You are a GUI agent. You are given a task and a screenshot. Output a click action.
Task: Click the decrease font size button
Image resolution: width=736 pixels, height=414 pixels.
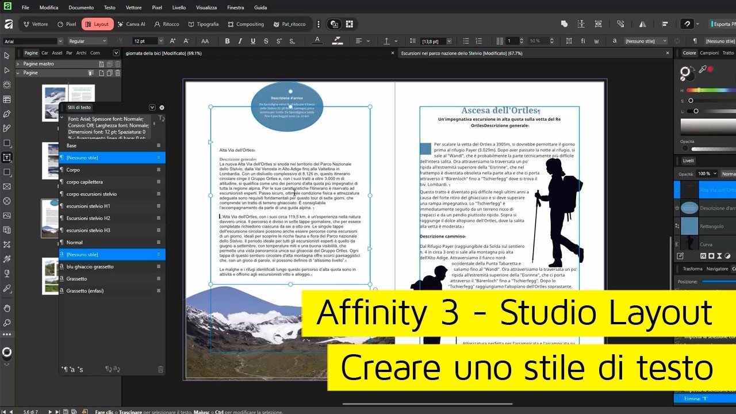186,41
